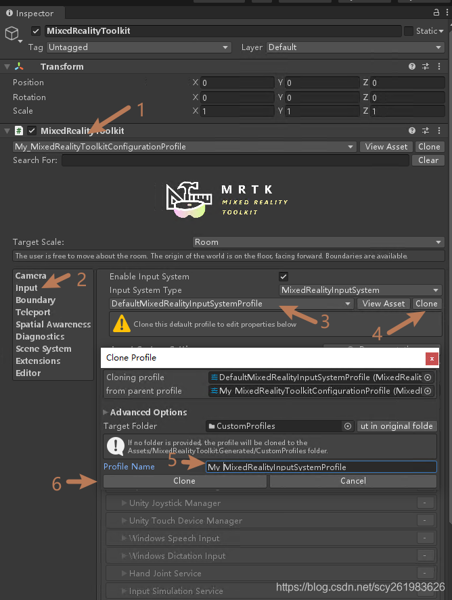Click Clone for the input system profile
The width and height of the screenshot is (452, 600).
[426, 304]
